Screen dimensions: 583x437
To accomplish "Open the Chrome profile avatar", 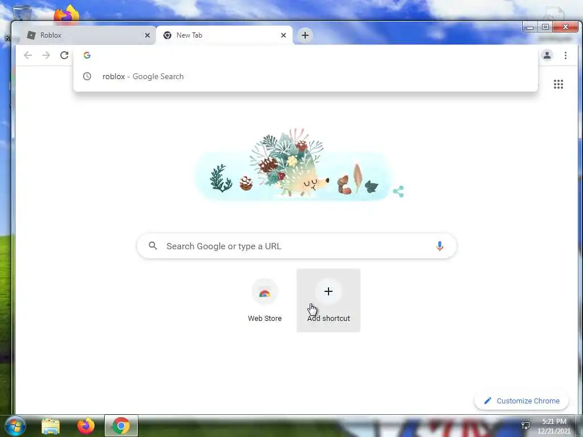I will (547, 55).
